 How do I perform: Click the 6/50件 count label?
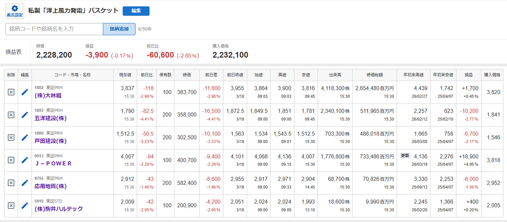[145, 29]
